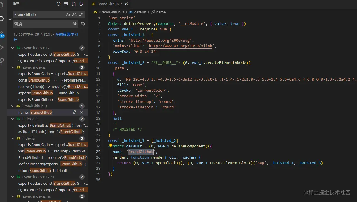Viewport: 357px width, 202px height.
Task: Open result "var BrandGithub_1 = require"
Action: point(53,151)
